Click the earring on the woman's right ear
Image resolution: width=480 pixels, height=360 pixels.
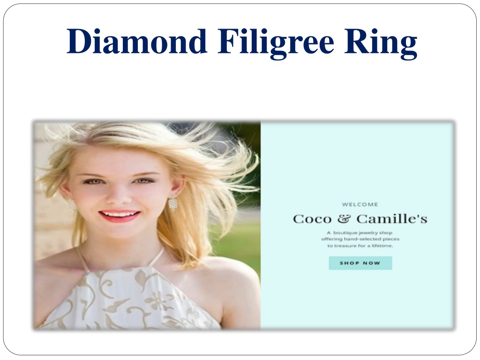[72, 204]
